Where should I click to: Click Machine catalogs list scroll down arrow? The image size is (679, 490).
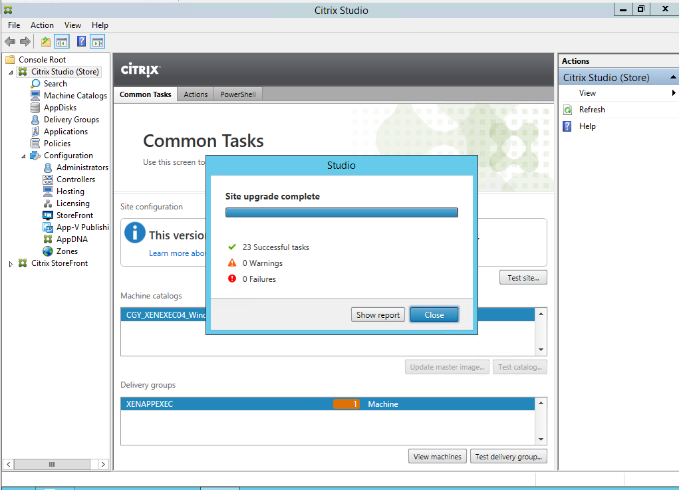click(541, 349)
